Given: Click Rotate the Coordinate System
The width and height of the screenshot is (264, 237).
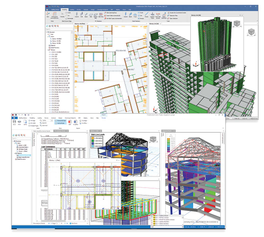Looking at the screenshot, I should [x=177, y=13].
